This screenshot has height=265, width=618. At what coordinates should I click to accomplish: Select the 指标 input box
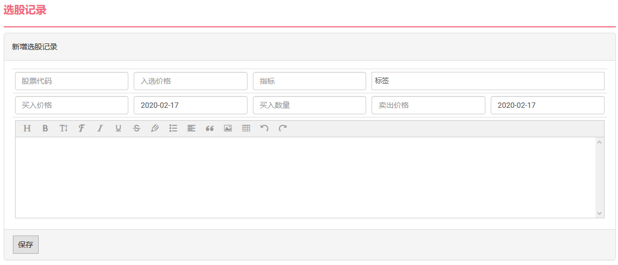pos(309,81)
